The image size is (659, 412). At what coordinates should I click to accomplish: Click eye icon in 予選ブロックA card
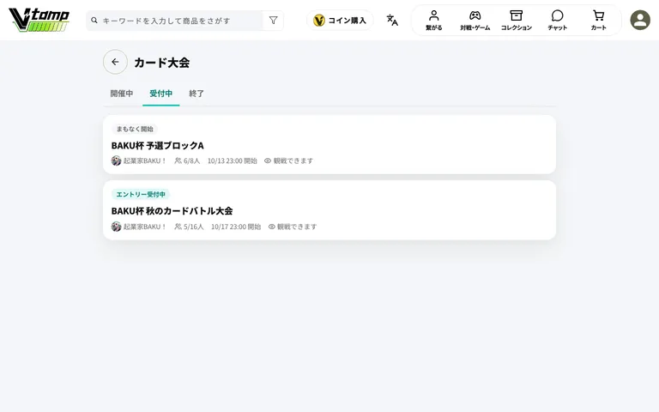[268, 161]
